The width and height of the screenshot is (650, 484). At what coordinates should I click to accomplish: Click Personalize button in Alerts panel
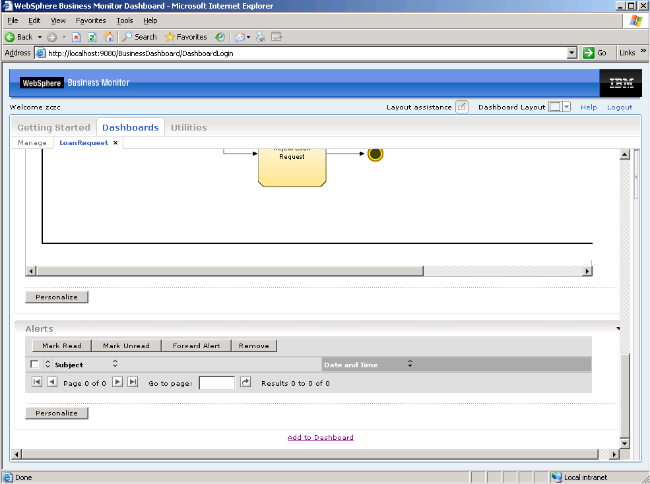(56, 413)
